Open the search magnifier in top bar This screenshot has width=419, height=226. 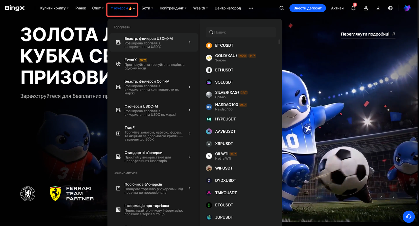282,8
